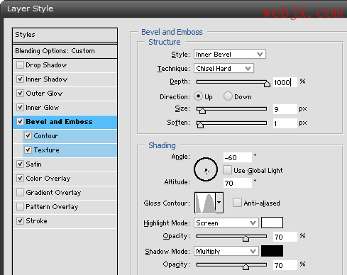Click the Angle value field
This screenshot has width=347, height=275.
[238, 157]
